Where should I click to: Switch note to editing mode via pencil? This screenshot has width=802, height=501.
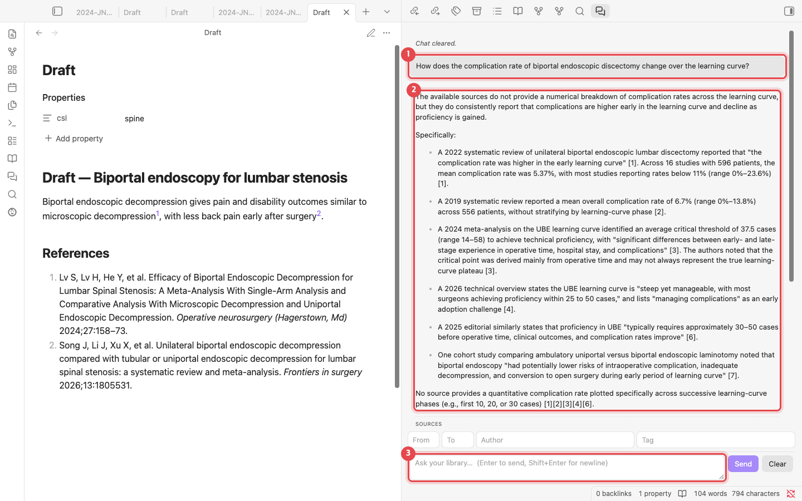[371, 33]
